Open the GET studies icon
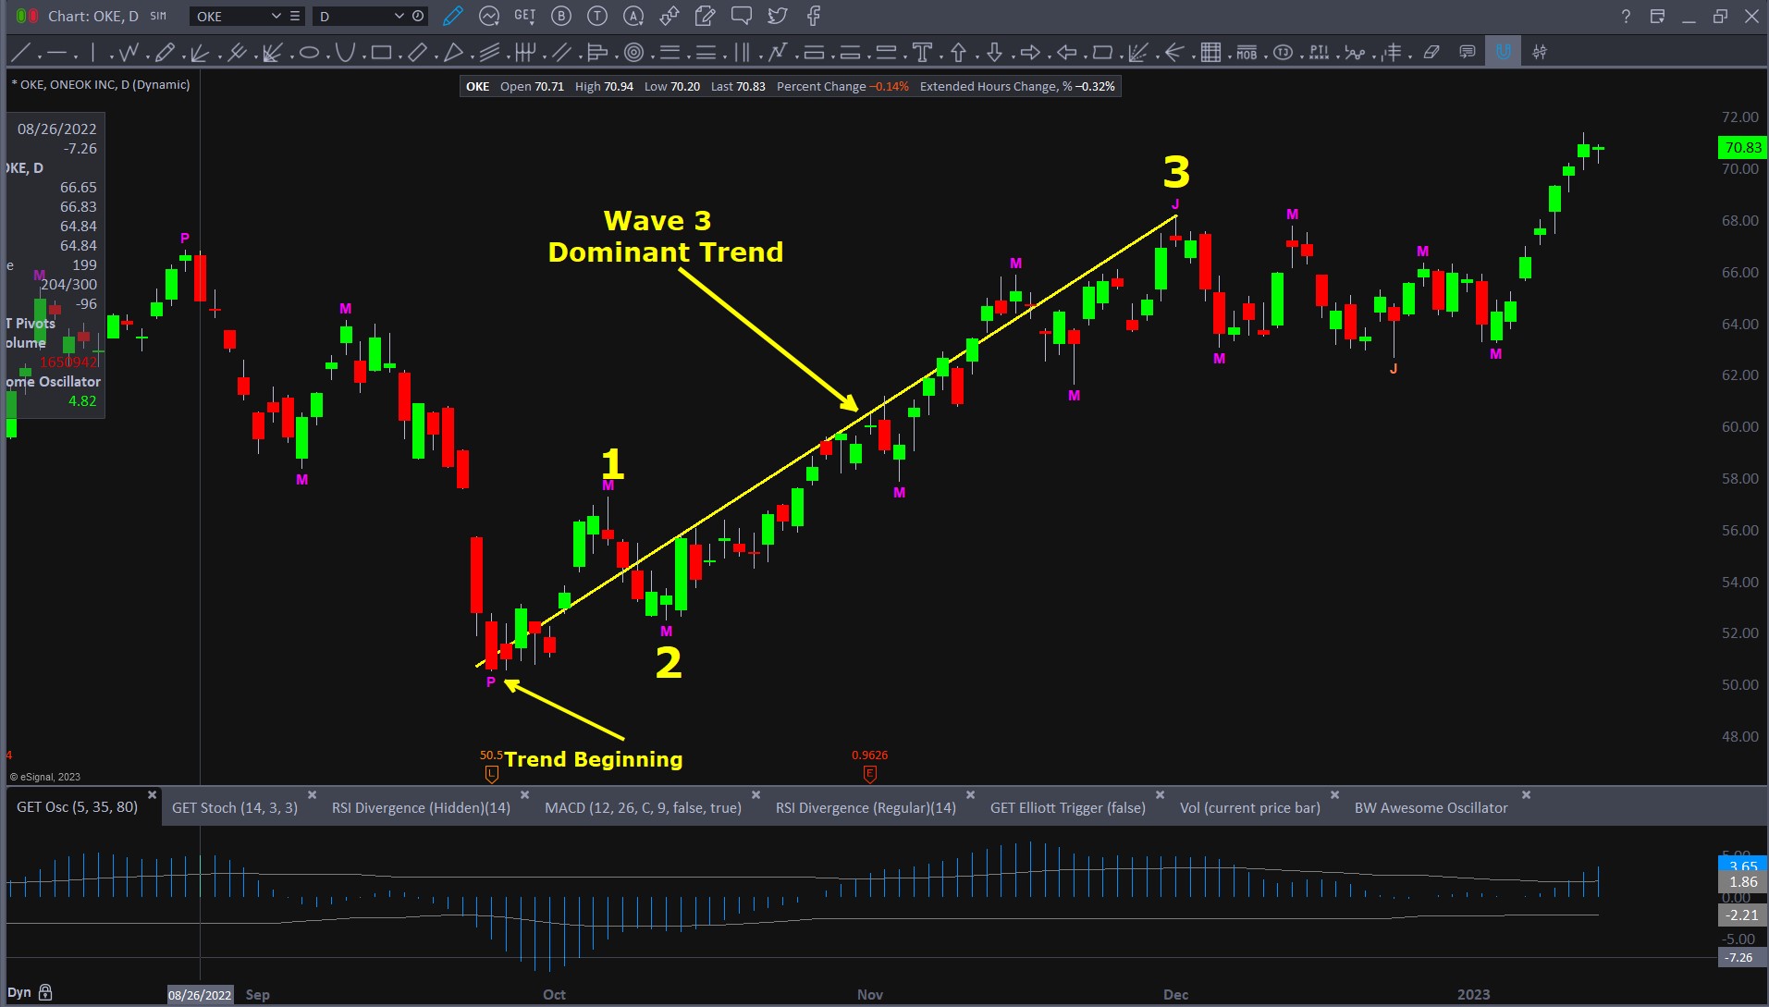Viewport: 1769px width, 1007px height. (x=524, y=16)
